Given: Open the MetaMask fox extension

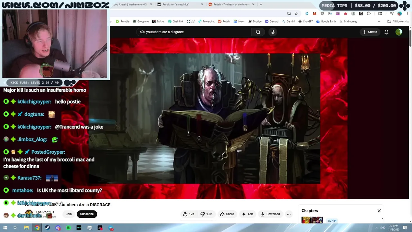Looking at the screenshot, I should [314, 14].
